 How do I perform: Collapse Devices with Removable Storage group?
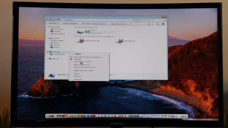tap(76, 36)
